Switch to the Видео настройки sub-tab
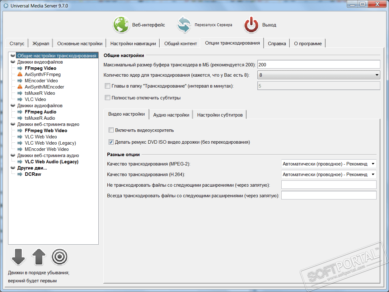The height and width of the screenshot is (292, 389). click(x=126, y=114)
